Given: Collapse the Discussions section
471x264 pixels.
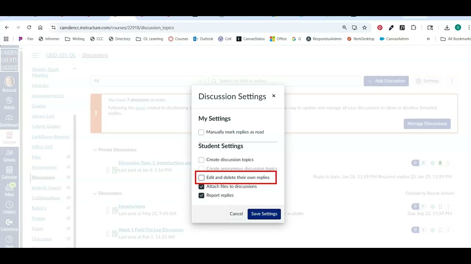Looking at the screenshot, I should click(x=95, y=193).
